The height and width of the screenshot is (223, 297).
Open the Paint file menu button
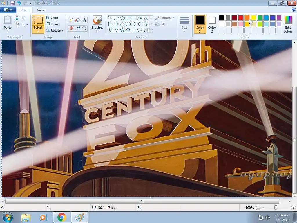(x=8, y=10)
